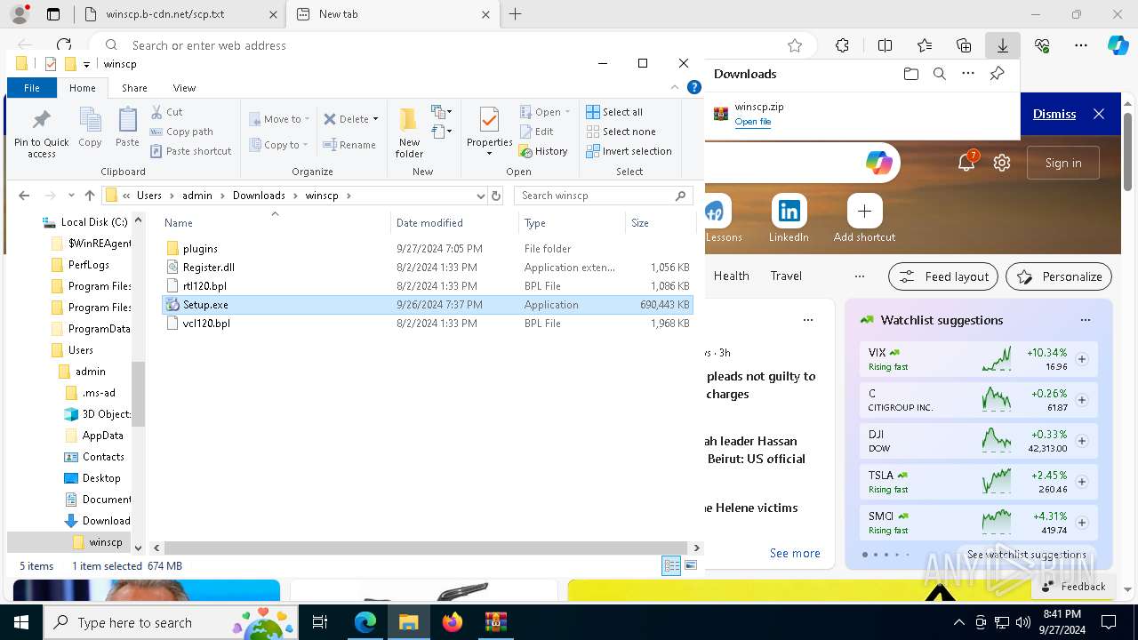Add VIX to watchlist

1082,359
